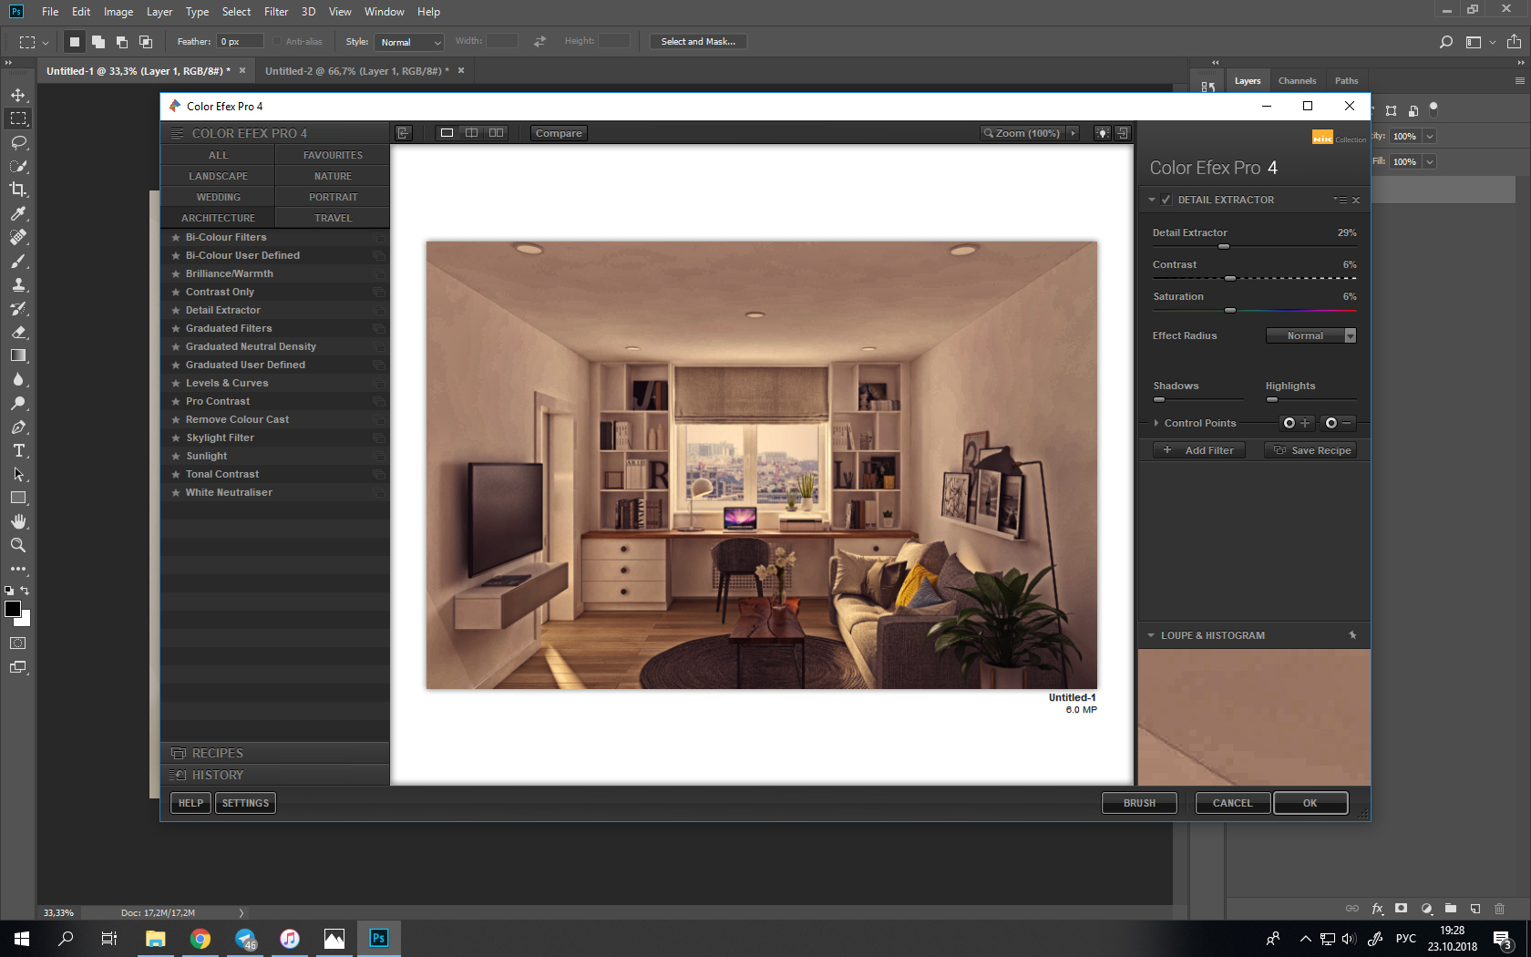Click the Save Recipe button

pyautogui.click(x=1311, y=450)
